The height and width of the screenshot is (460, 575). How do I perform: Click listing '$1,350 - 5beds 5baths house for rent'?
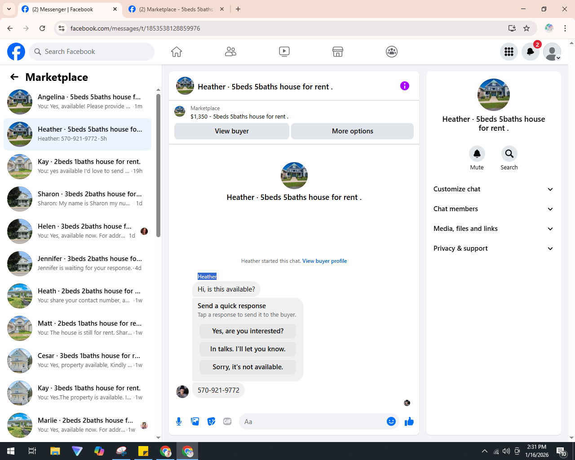[239, 116]
